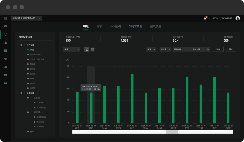Click the 导出 export button

(231, 50)
